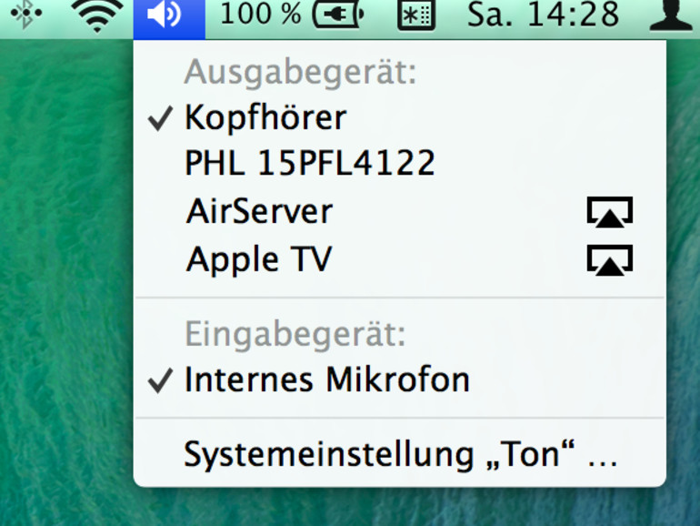Click the Eingabegerät section header
The image size is (700, 526).
click(x=295, y=334)
